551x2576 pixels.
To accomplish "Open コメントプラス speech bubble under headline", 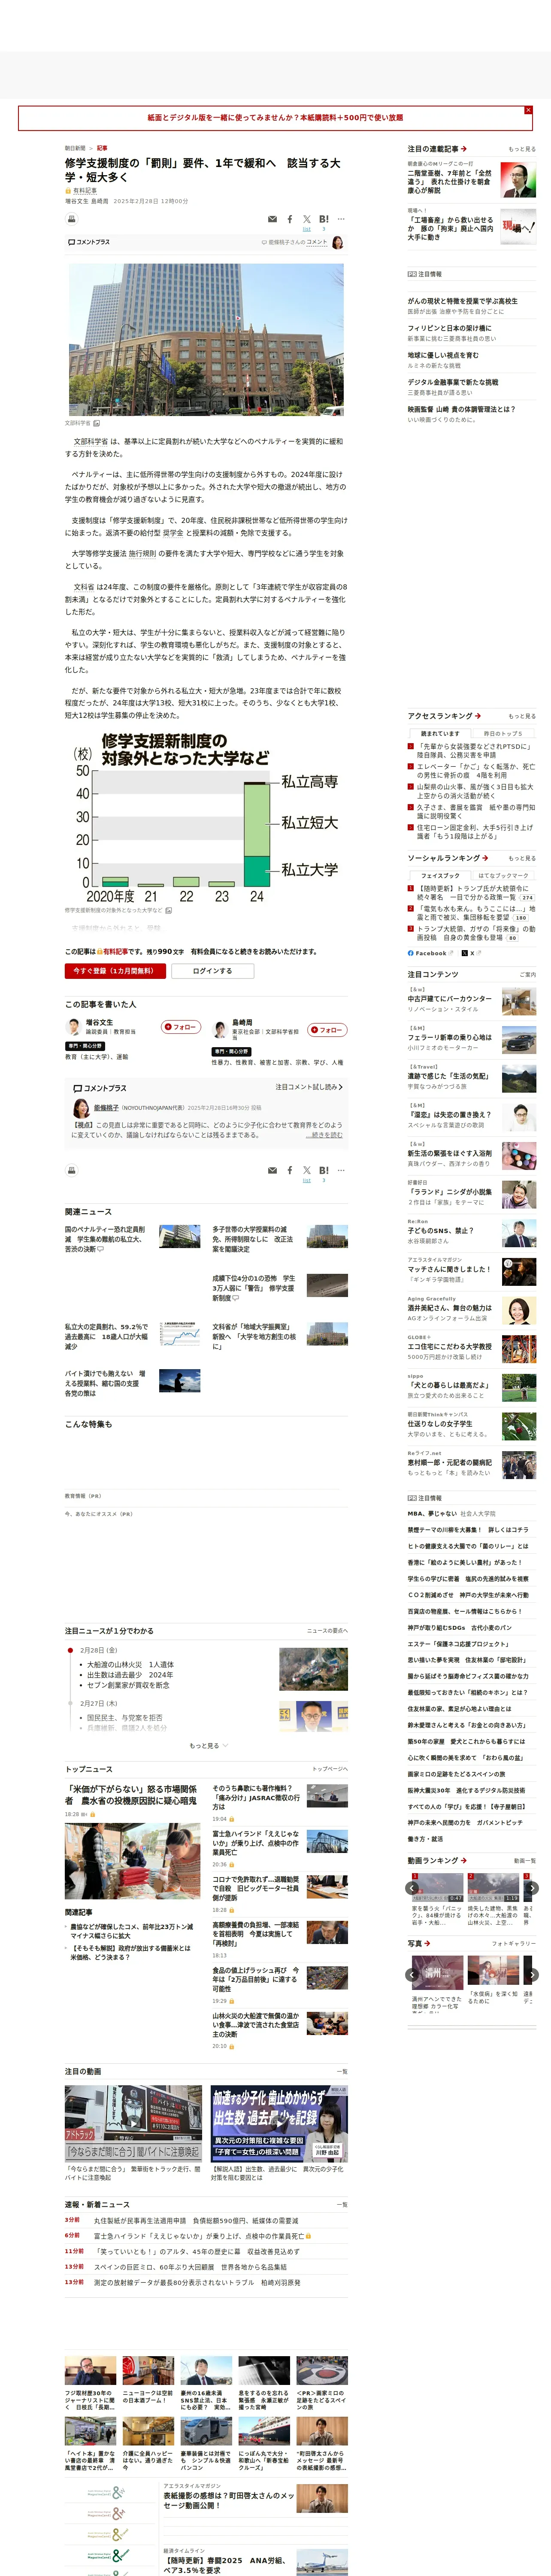I will (x=89, y=242).
